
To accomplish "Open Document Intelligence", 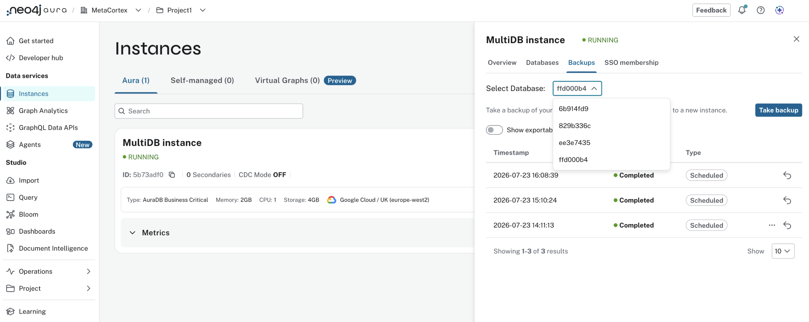I will click(49, 248).
